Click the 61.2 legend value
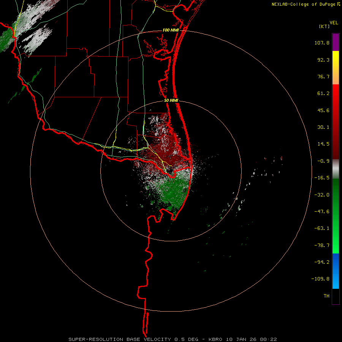This screenshot has width=342, height=342. click(x=323, y=93)
